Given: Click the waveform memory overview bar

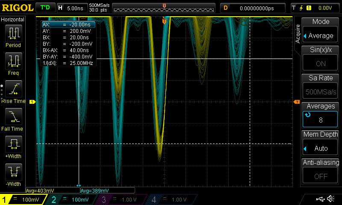Looking at the screenshot, I should 164,8.
